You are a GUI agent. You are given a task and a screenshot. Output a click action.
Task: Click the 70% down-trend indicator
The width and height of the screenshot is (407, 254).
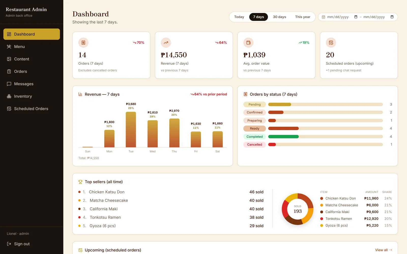139,43
